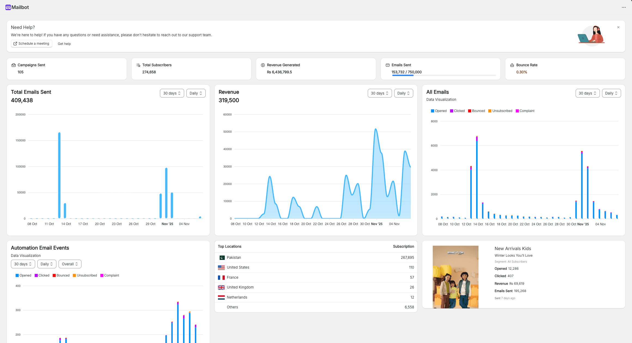This screenshot has height=343, width=632.
Task: Click the Campaigns Sent envelope icon
Action: tap(14, 65)
